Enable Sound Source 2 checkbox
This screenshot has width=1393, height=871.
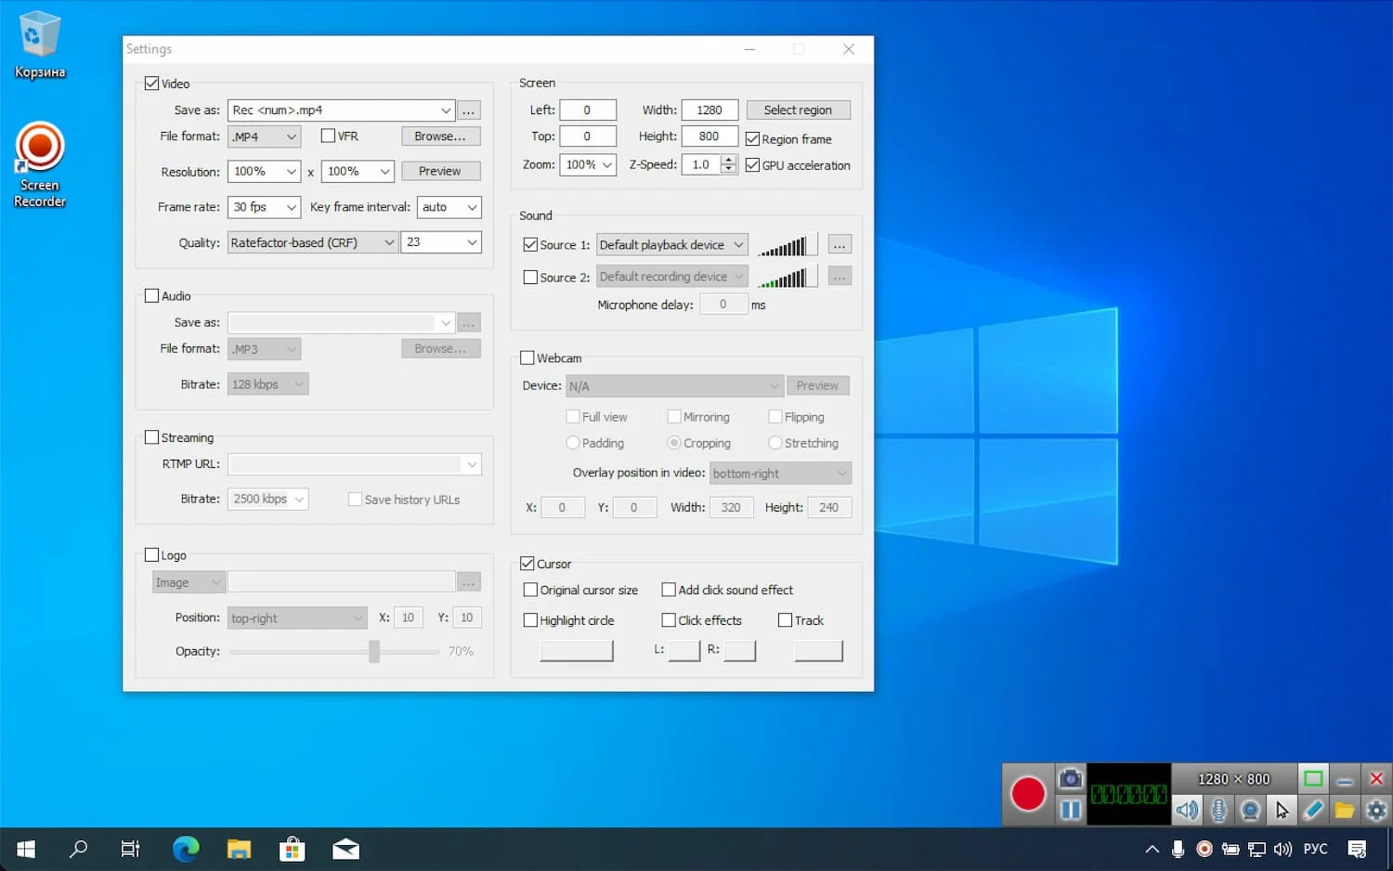530,277
